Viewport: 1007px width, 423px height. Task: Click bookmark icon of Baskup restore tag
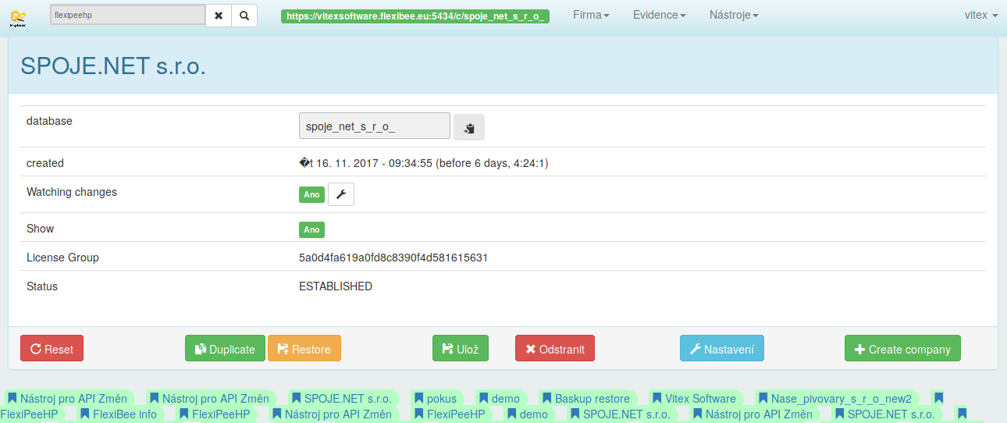click(x=546, y=398)
